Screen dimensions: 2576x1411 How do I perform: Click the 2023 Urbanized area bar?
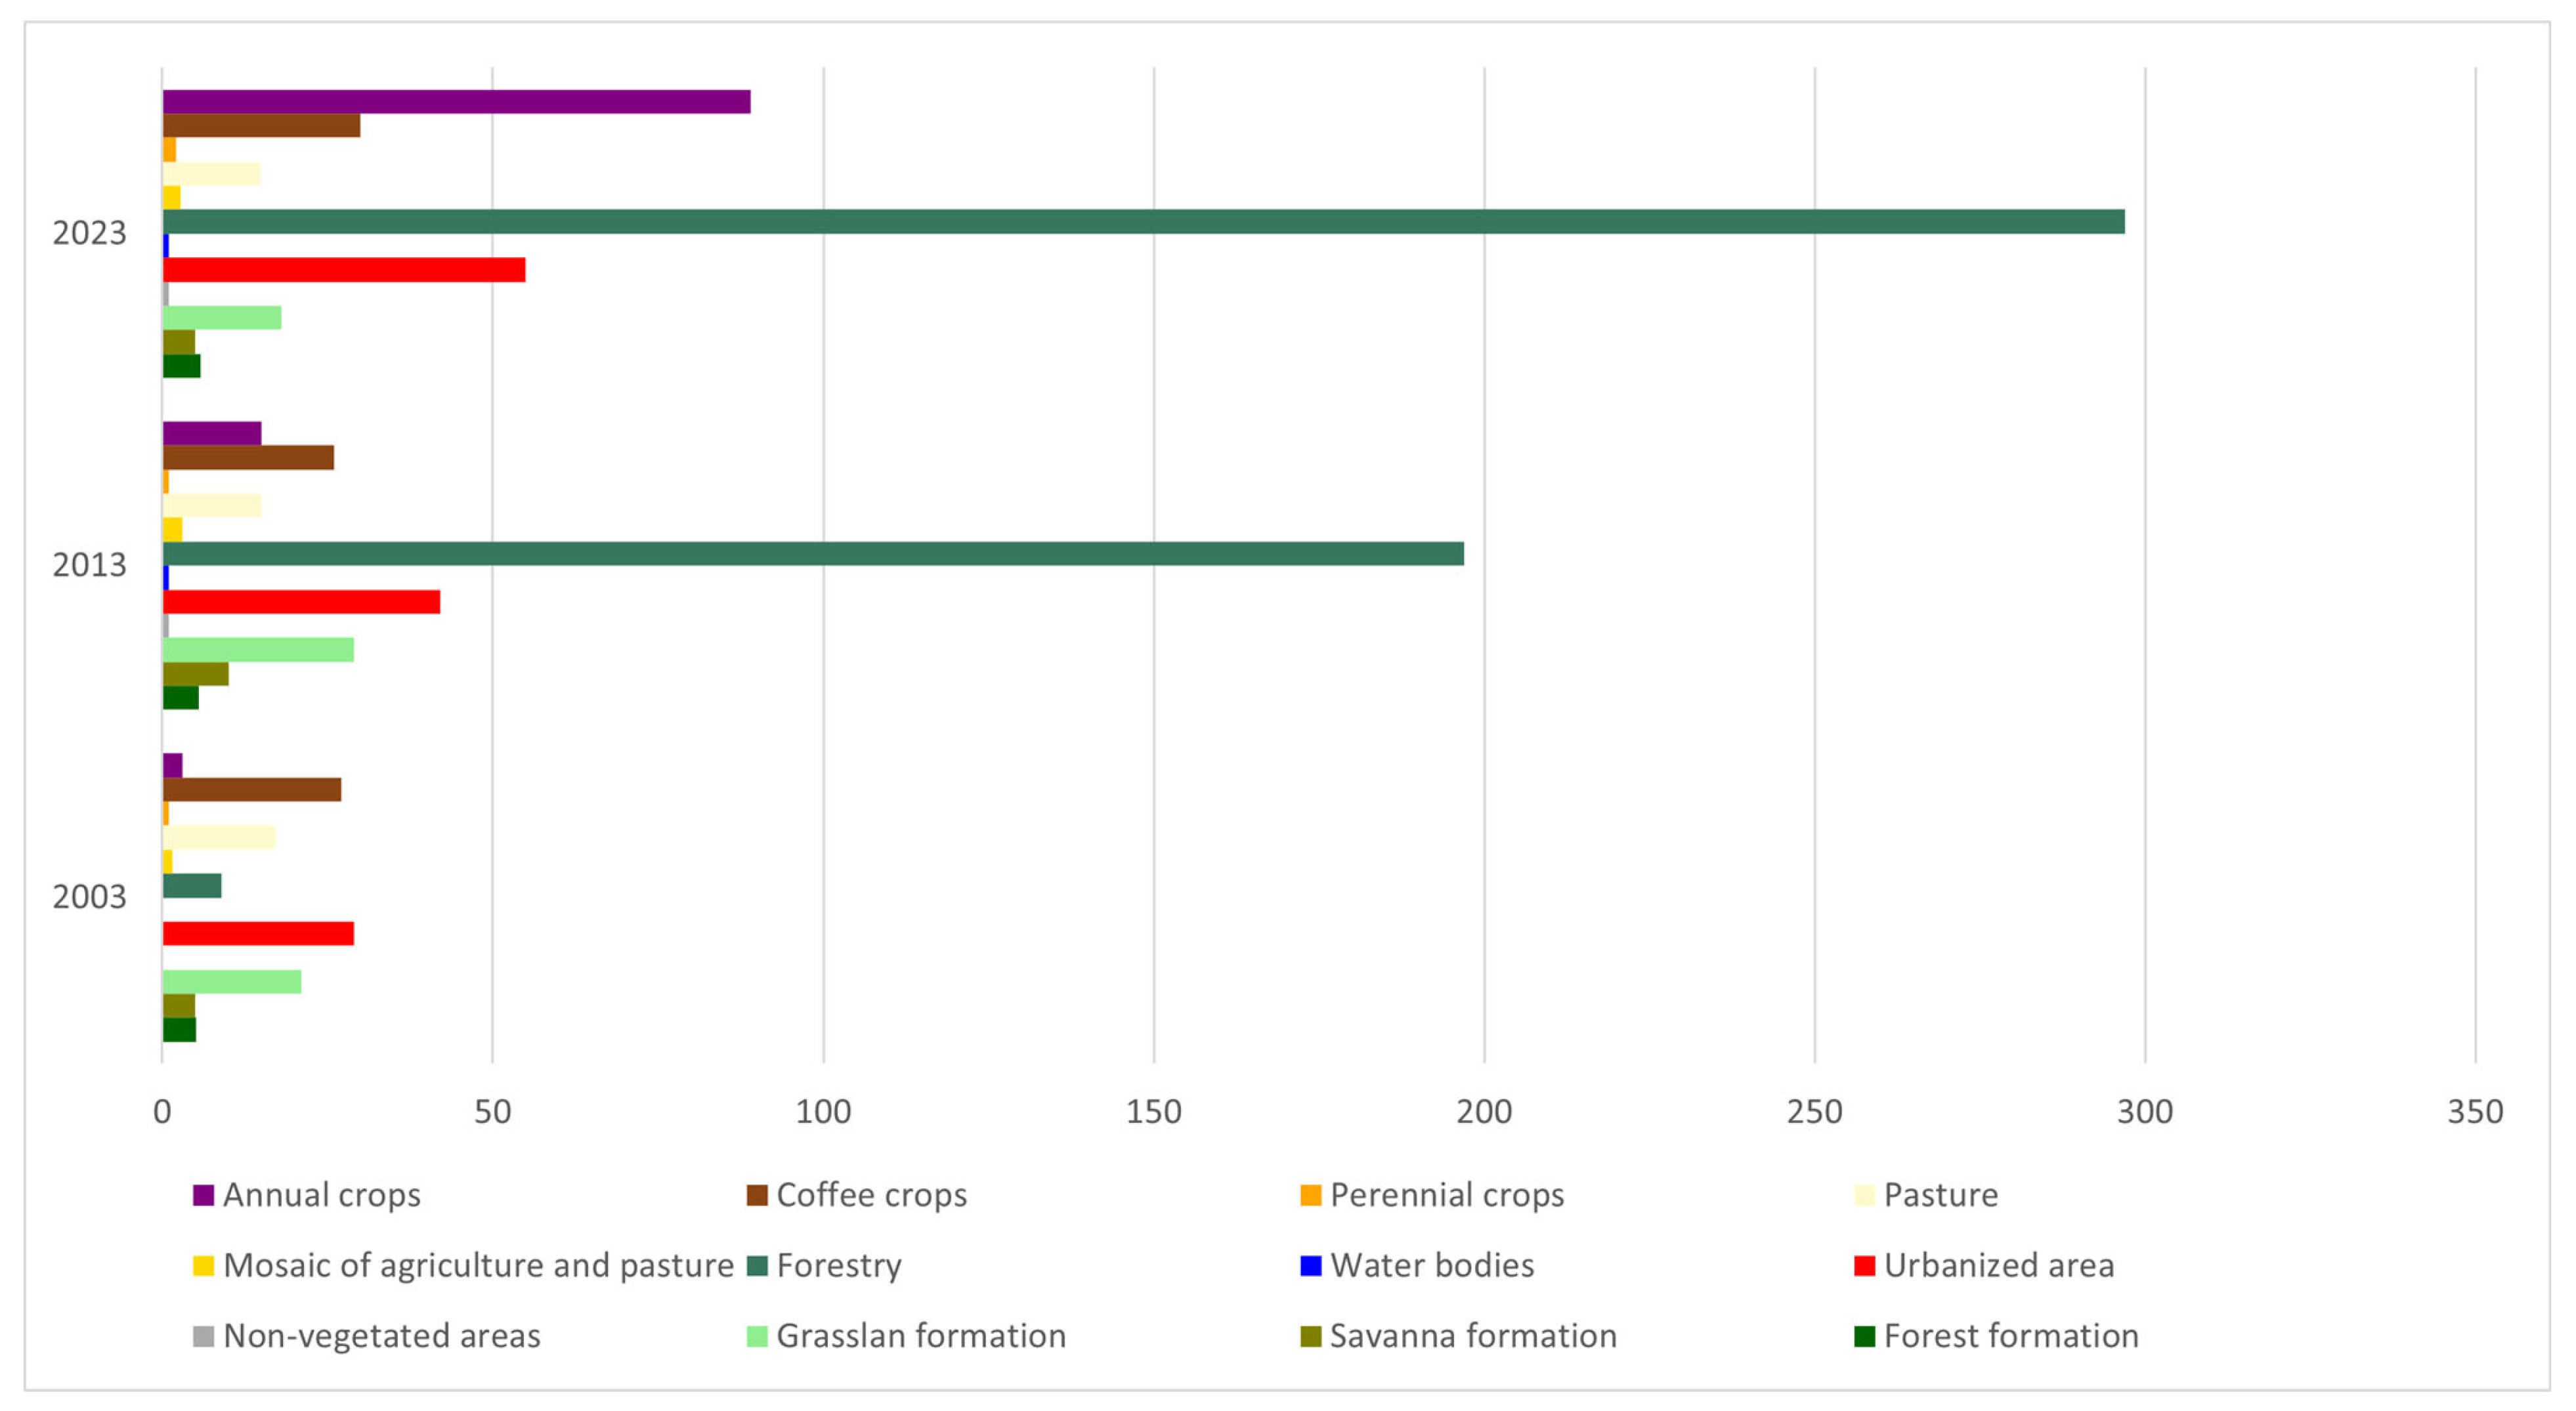point(344,270)
